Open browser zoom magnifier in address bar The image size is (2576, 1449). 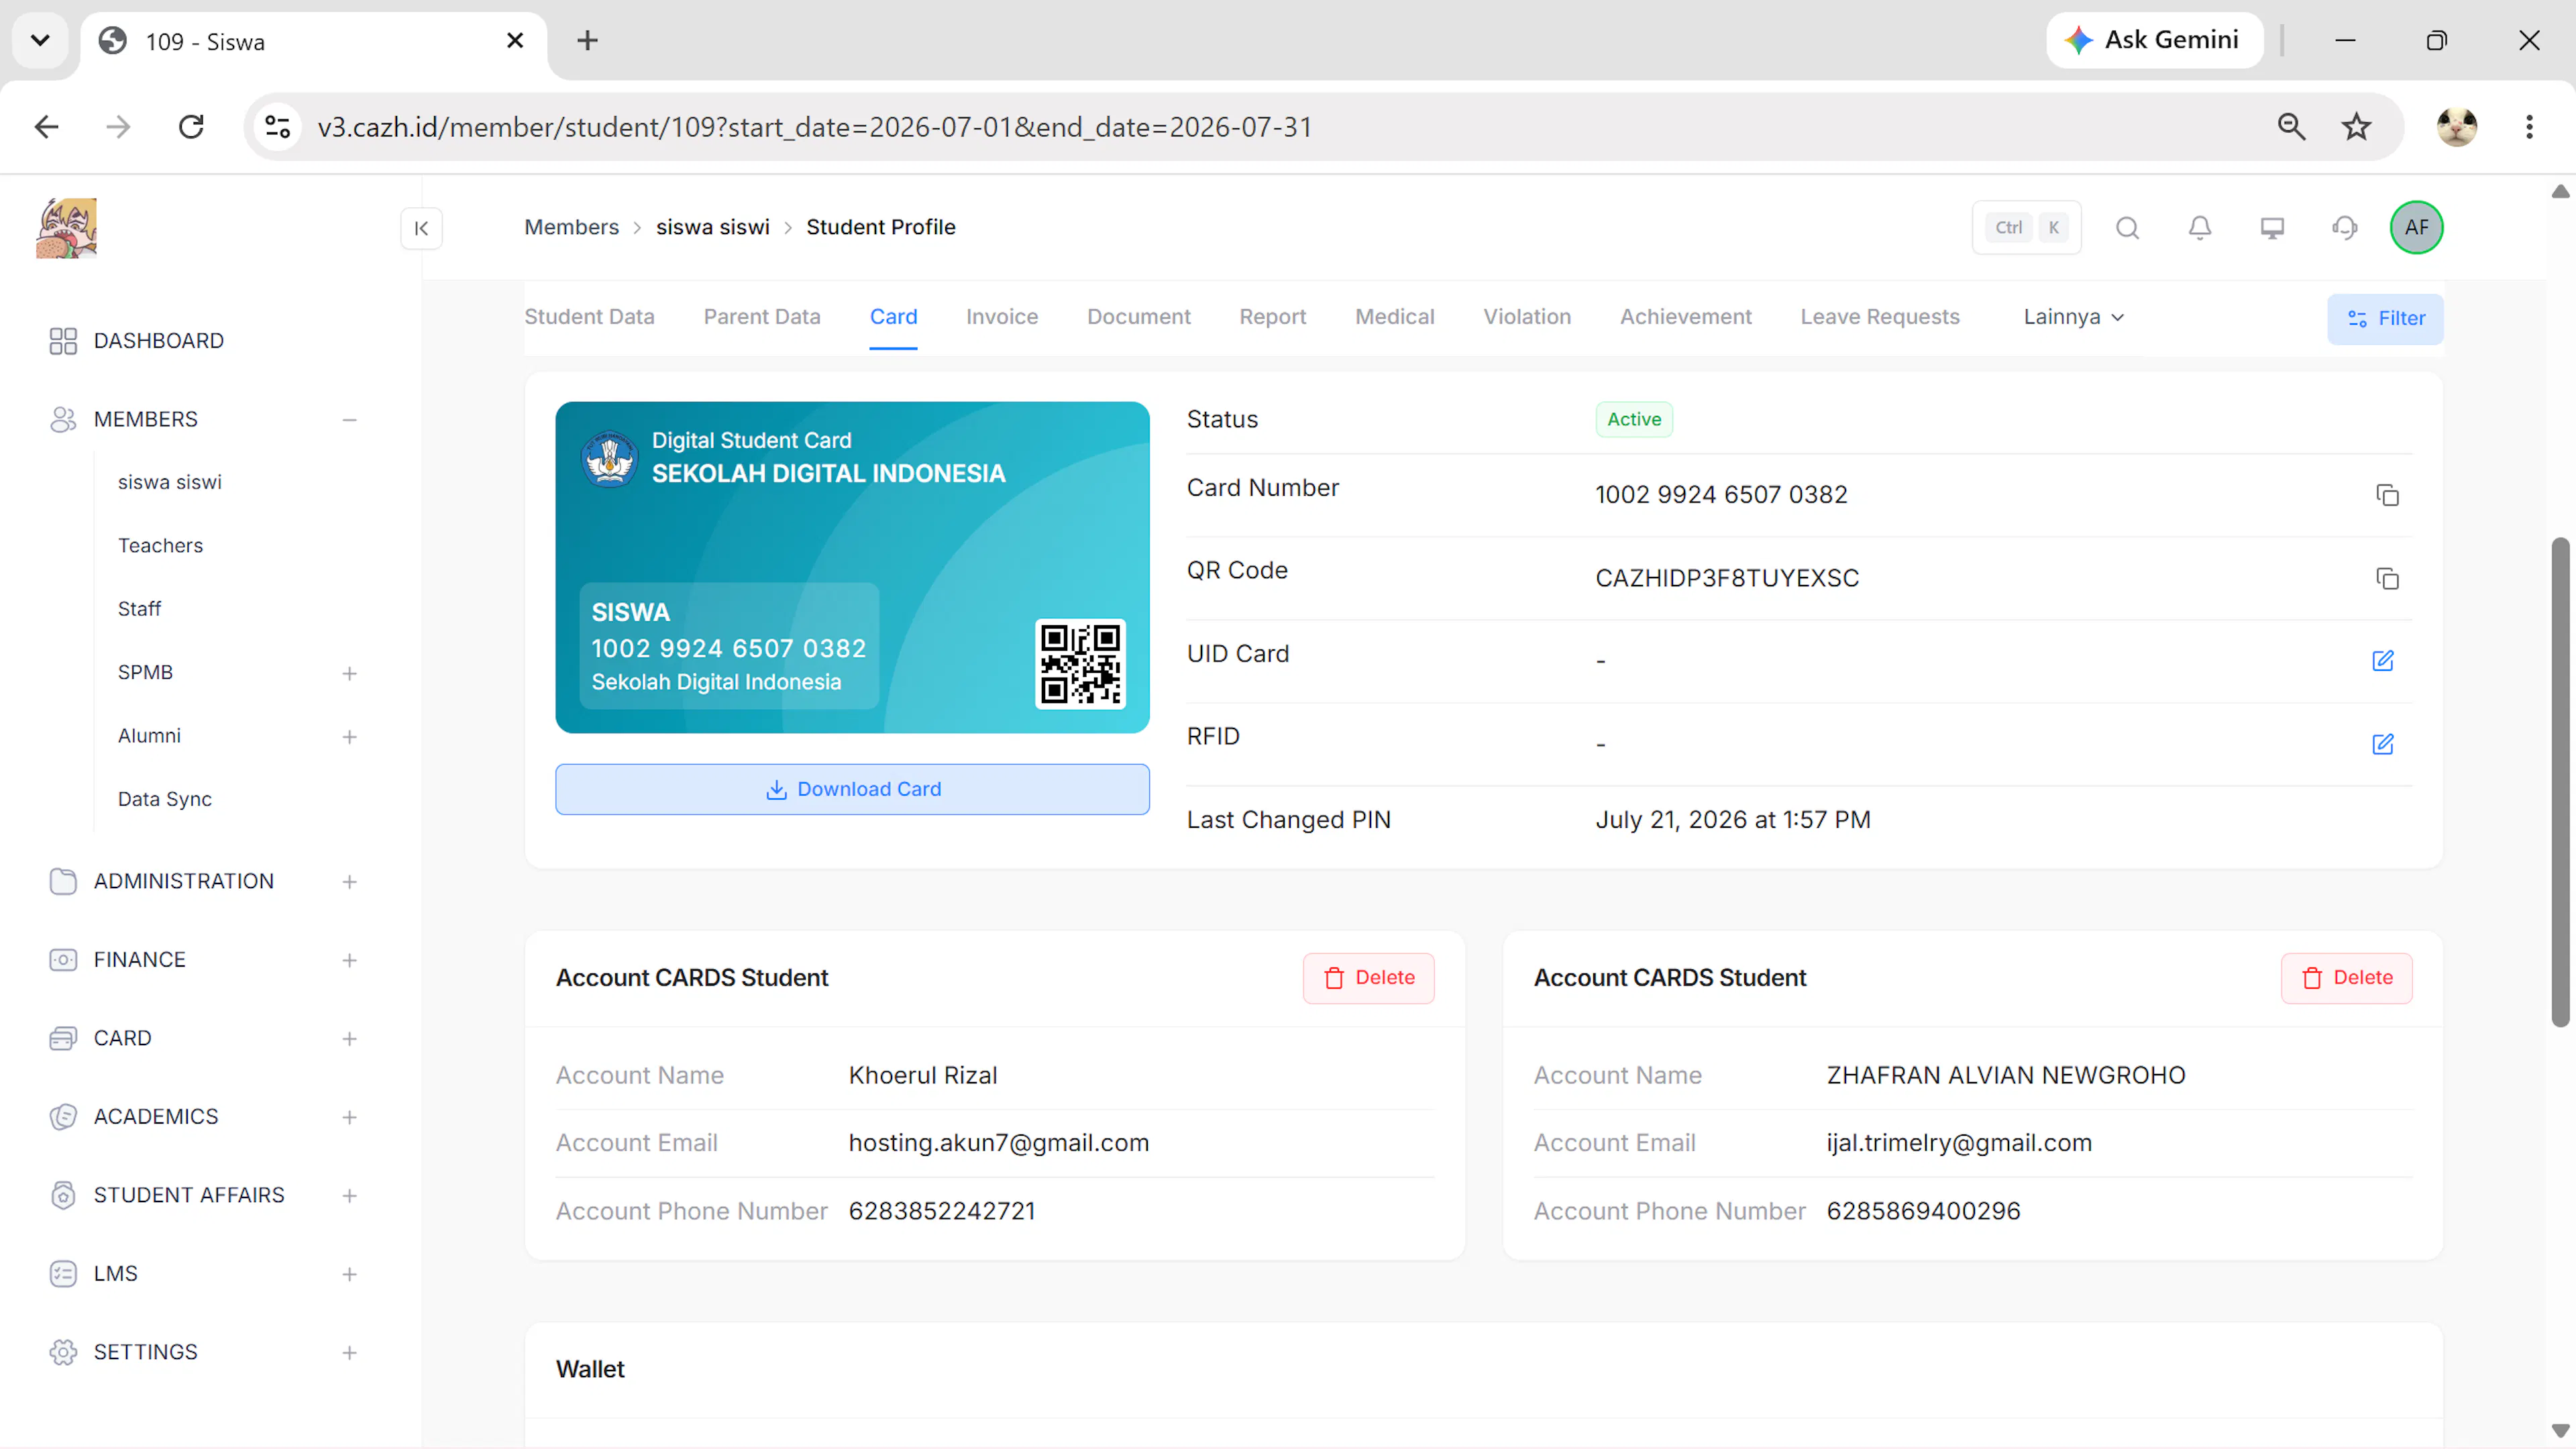pos(2291,127)
